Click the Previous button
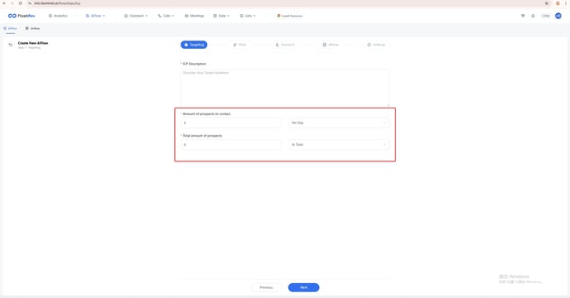The width and height of the screenshot is (570, 298). [x=266, y=287]
